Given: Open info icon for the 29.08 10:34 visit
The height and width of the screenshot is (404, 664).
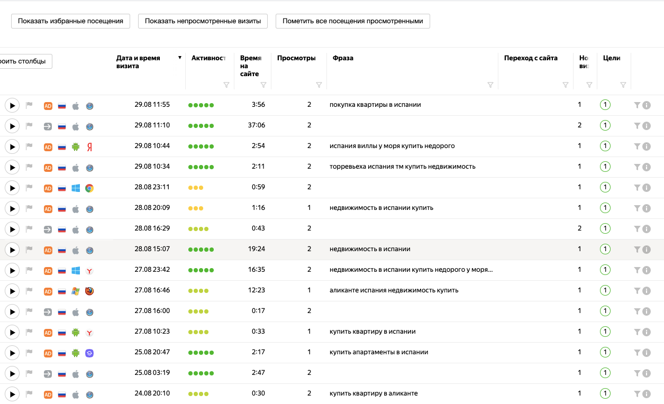Looking at the screenshot, I should point(646,167).
